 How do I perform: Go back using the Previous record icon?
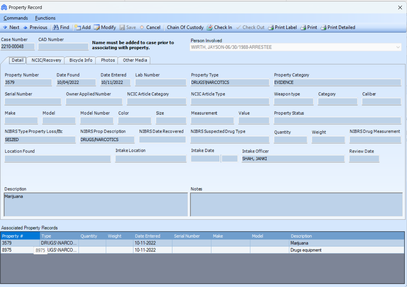click(35, 27)
